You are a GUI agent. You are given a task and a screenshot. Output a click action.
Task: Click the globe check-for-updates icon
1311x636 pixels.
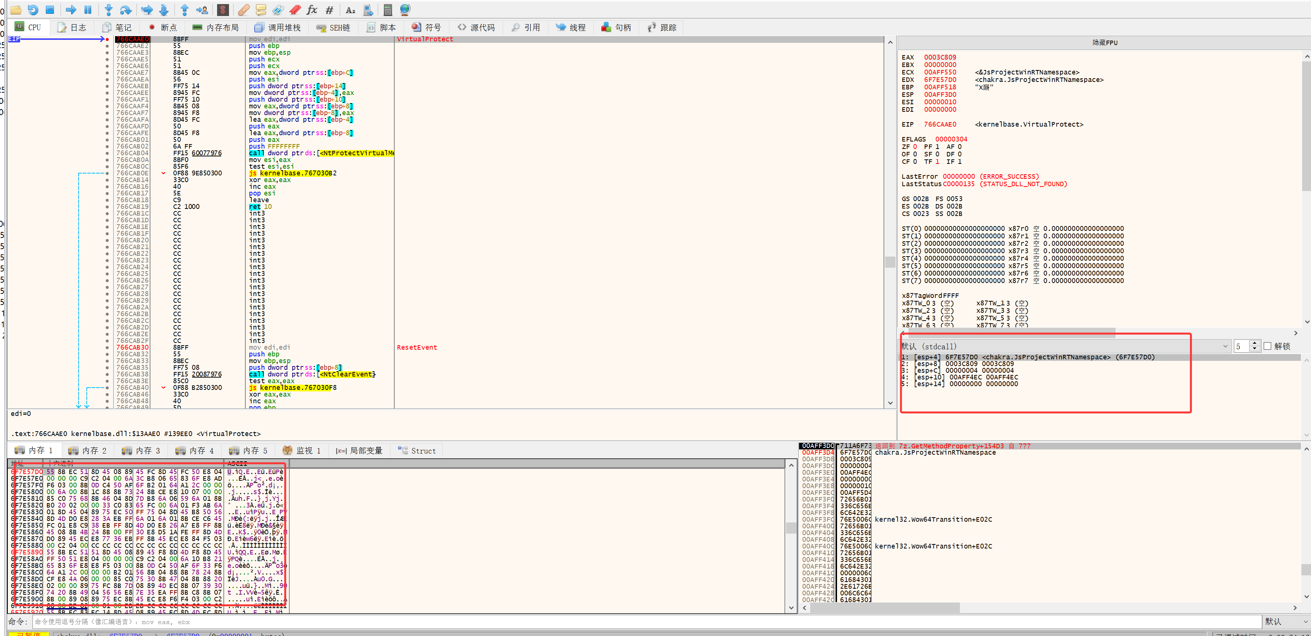[x=405, y=10]
